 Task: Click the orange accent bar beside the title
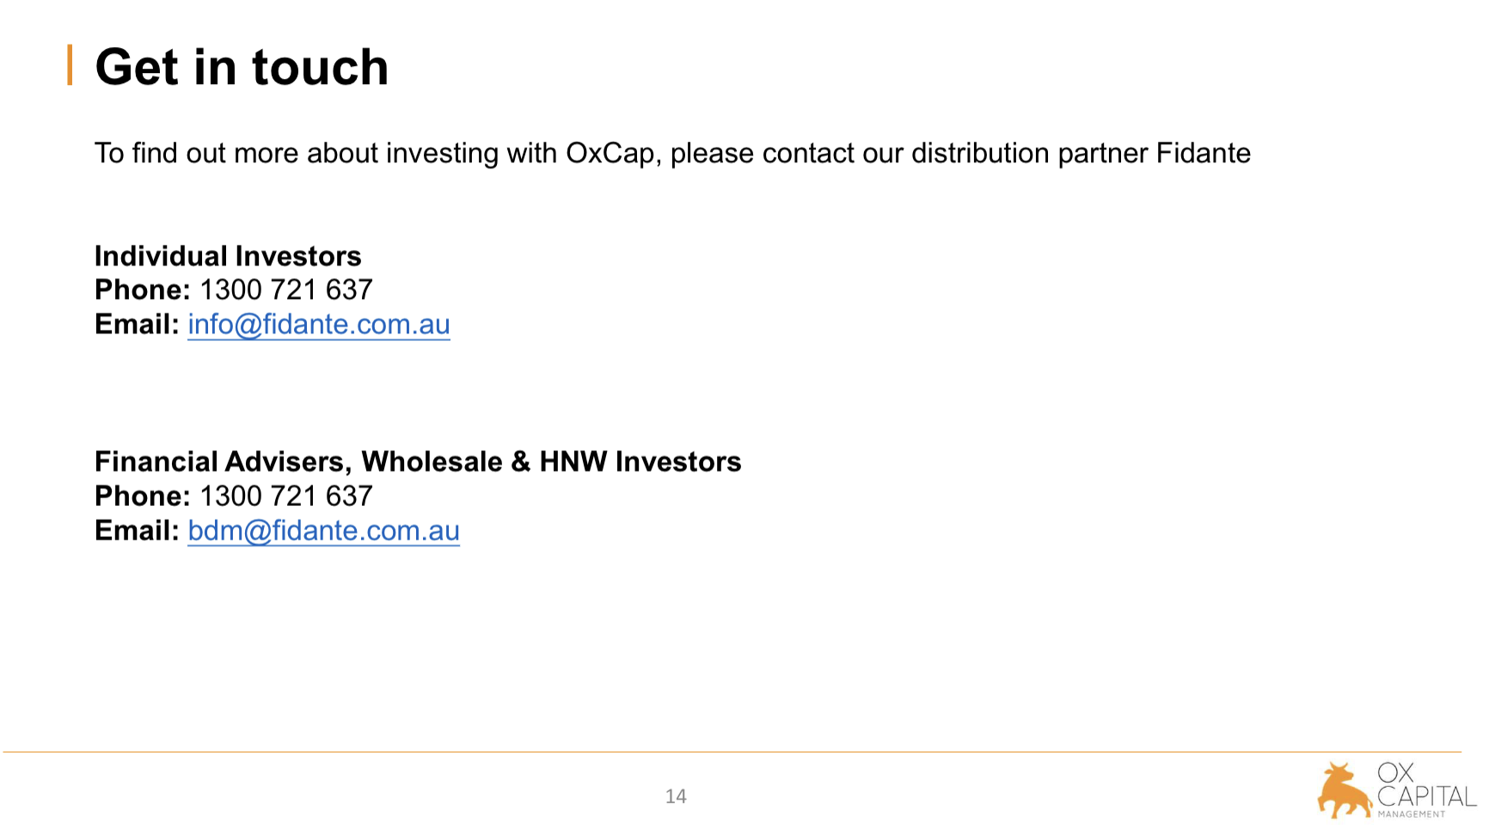70,65
